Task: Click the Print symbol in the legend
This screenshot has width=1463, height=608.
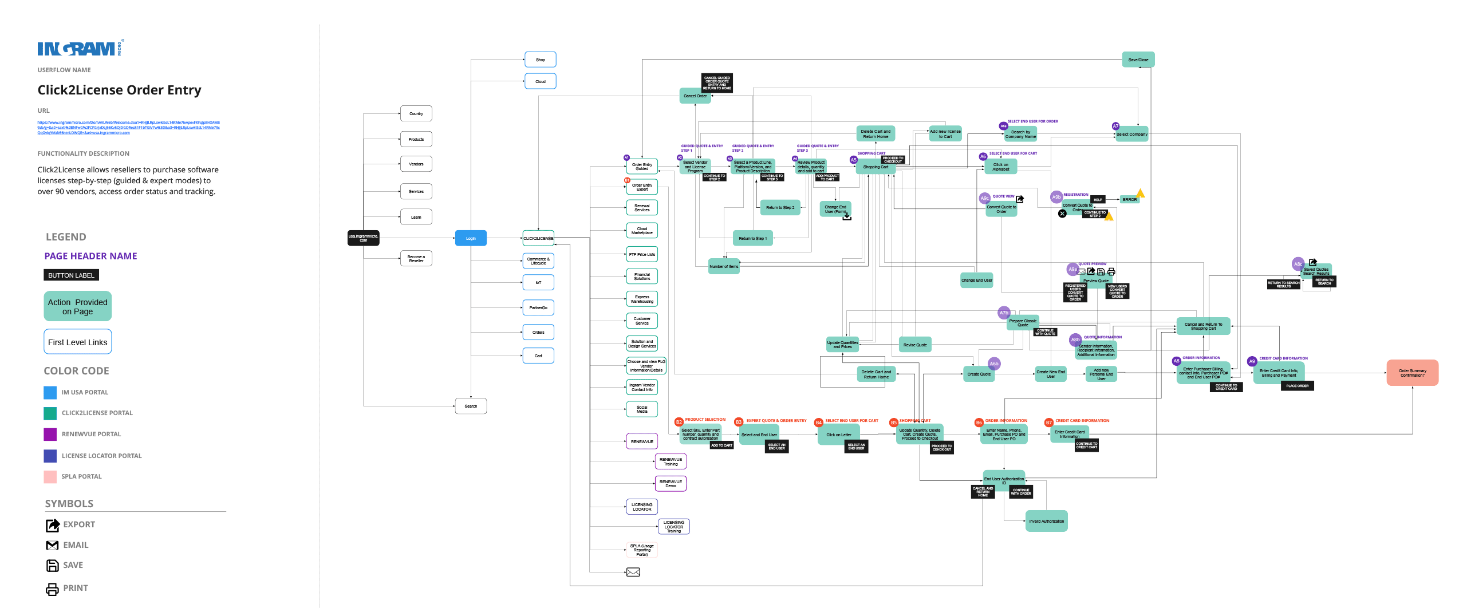Action: tap(52, 589)
